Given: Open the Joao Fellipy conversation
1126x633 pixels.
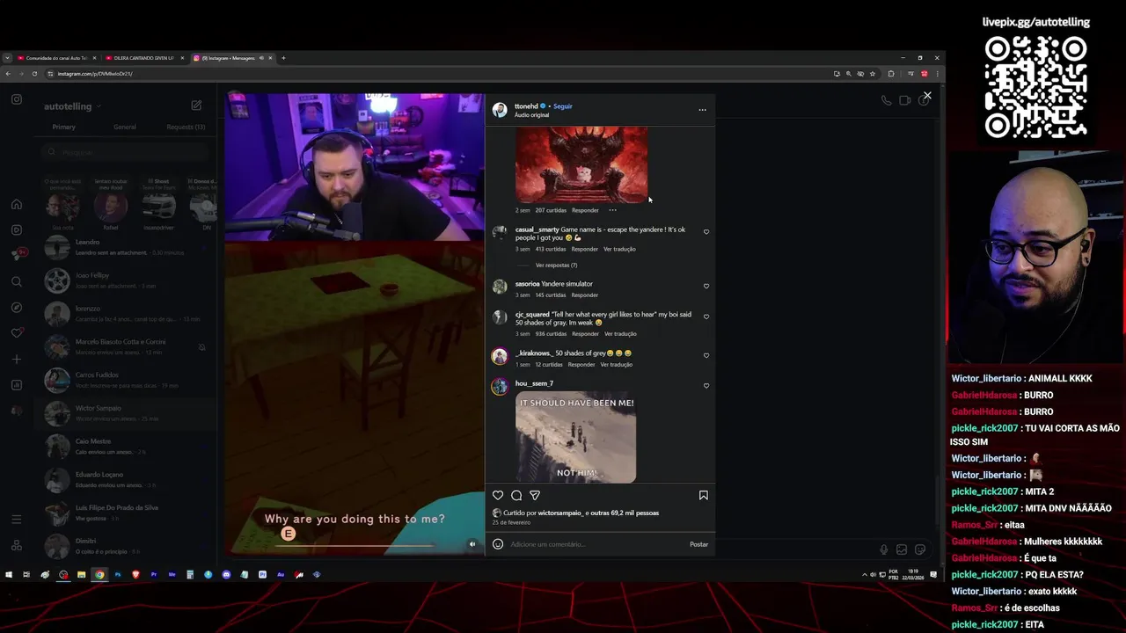Looking at the screenshot, I should (x=126, y=280).
